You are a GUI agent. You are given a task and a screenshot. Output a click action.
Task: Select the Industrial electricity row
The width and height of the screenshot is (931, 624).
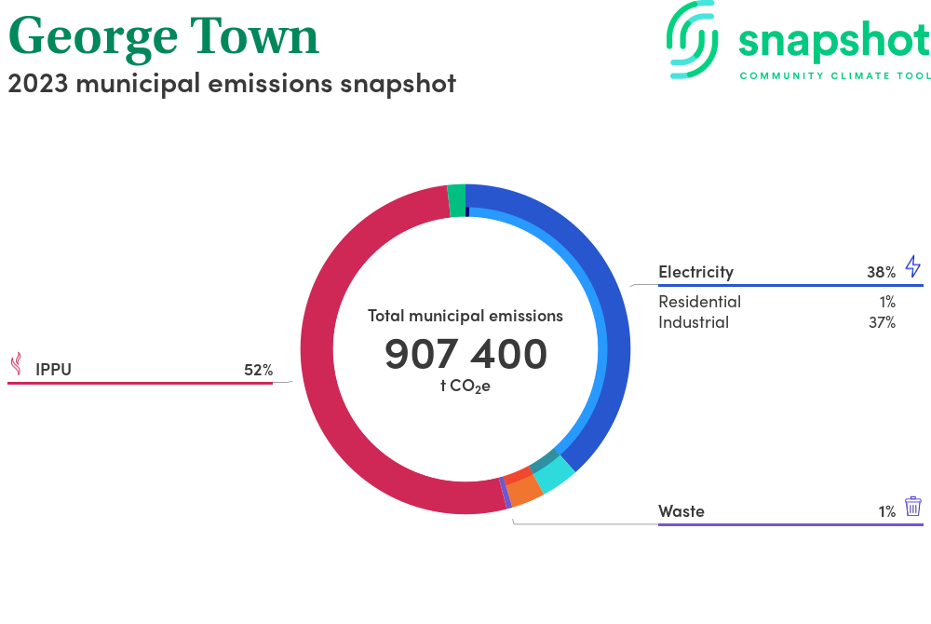click(694, 322)
